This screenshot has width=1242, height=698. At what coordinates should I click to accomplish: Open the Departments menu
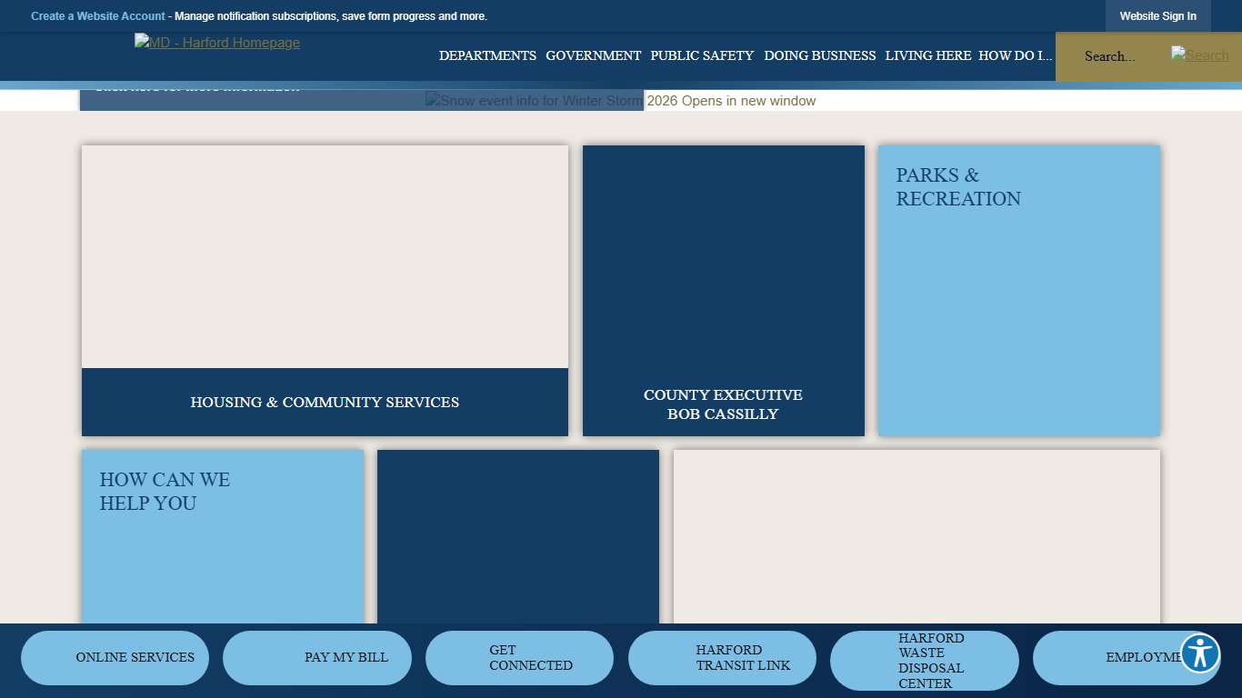(x=487, y=55)
